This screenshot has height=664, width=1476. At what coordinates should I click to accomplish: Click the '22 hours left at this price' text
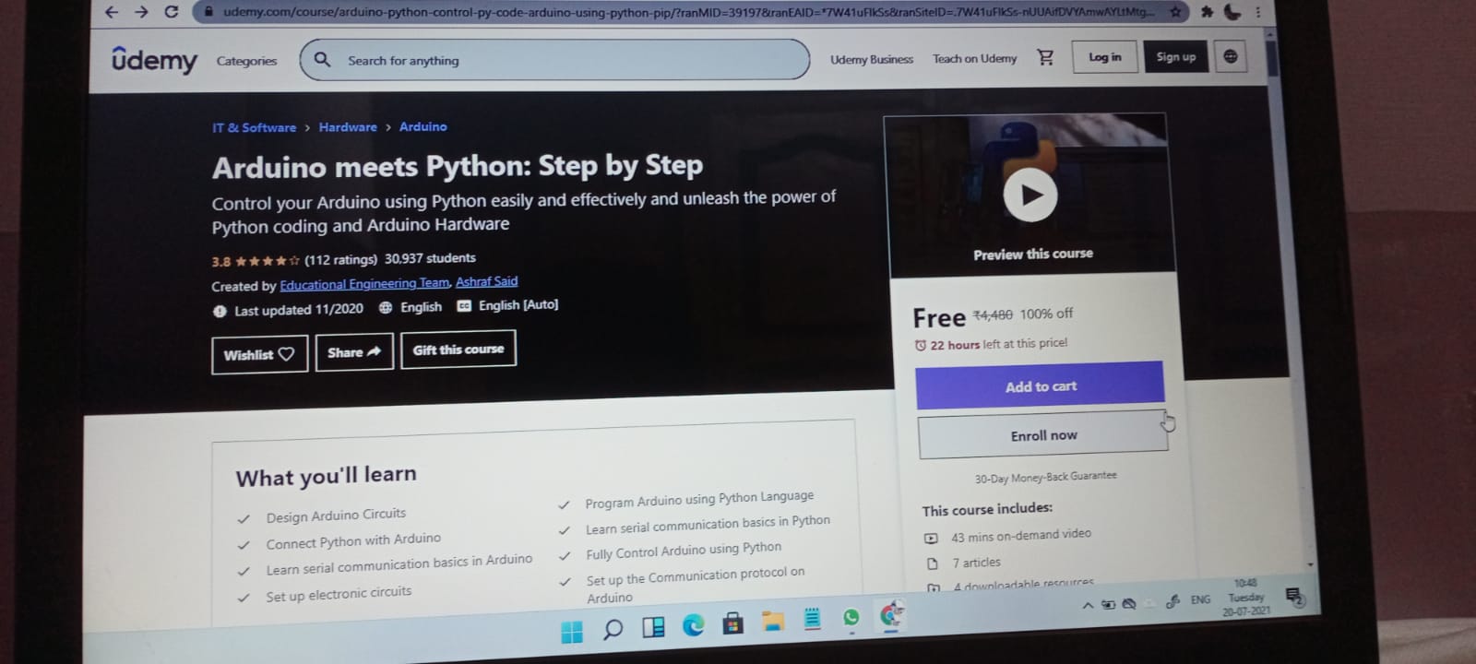[x=998, y=344]
